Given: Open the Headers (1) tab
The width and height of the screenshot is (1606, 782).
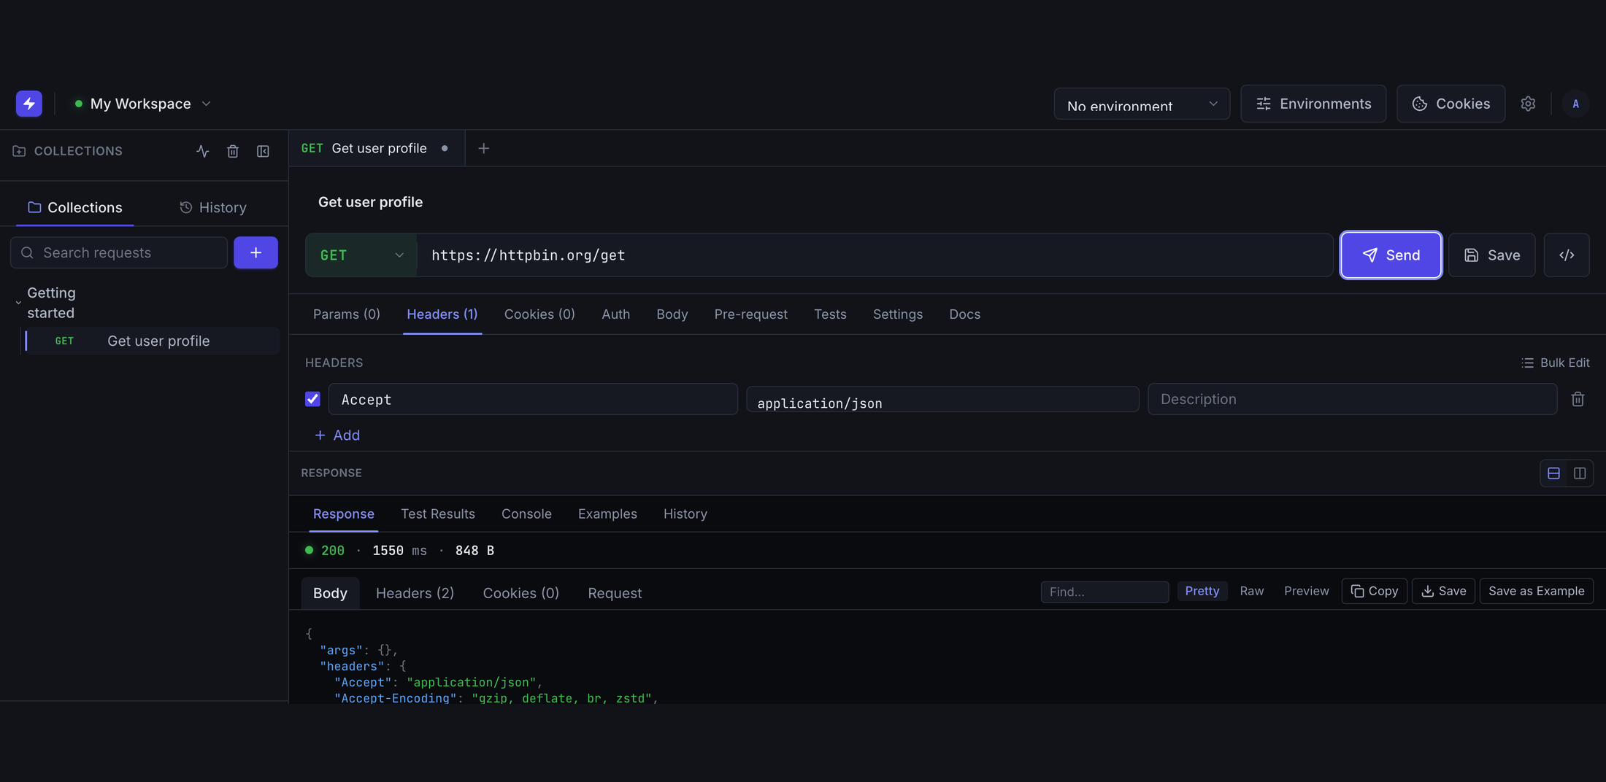Looking at the screenshot, I should tap(442, 314).
